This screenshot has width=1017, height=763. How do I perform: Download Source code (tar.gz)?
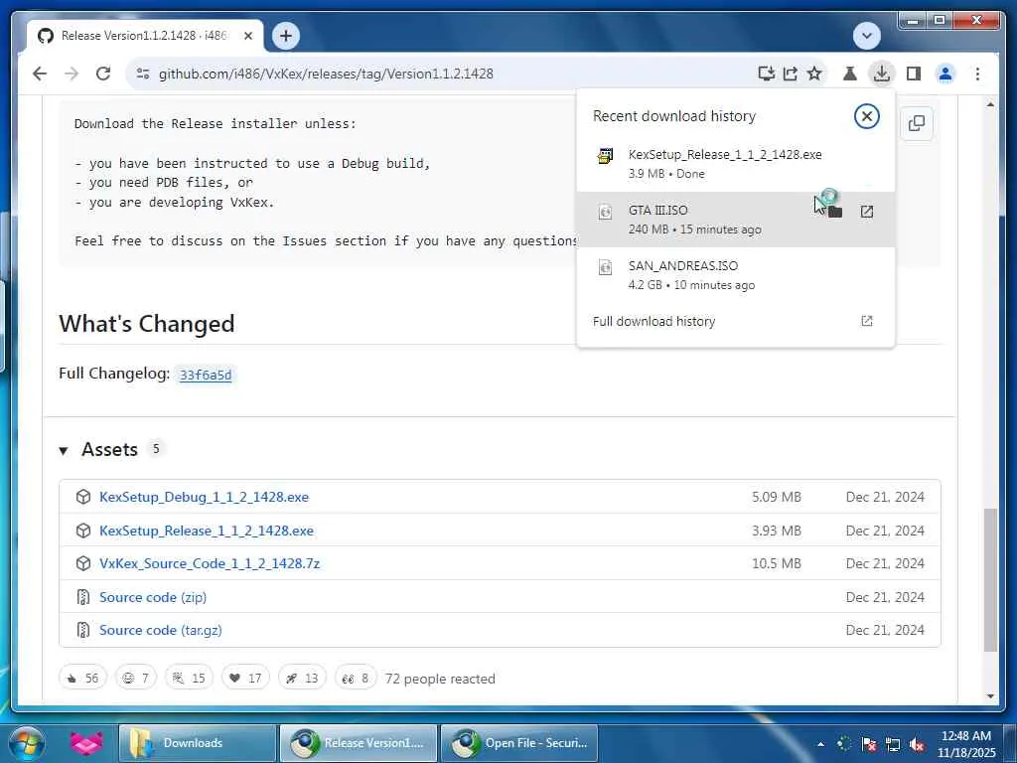(160, 630)
